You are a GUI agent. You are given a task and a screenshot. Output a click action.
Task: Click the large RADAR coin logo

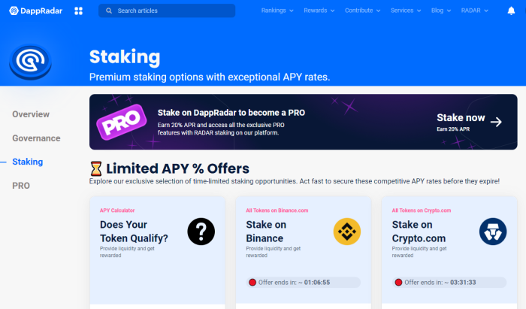tap(30, 62)
